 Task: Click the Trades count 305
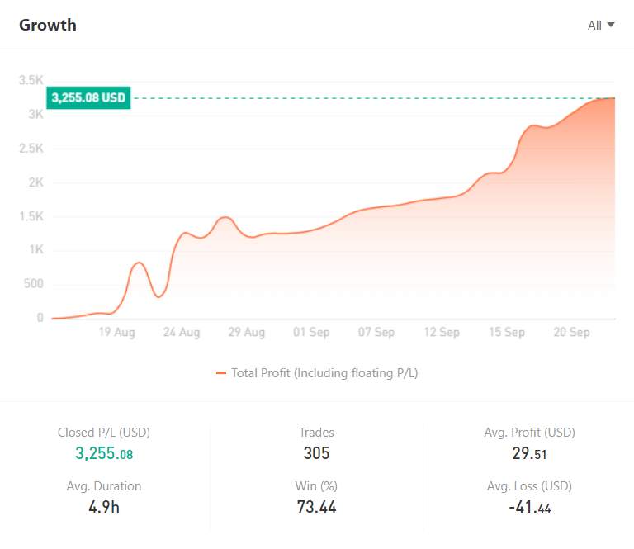[x=317, y=453]
